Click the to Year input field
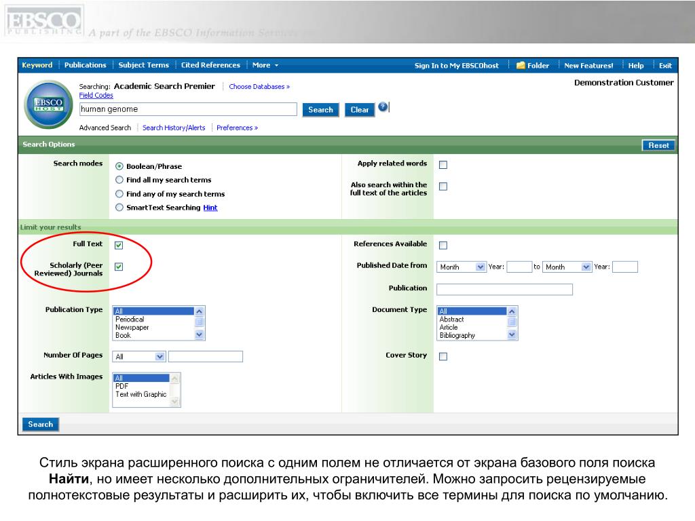Viewport: 695px width, 521px height. [625, 267]
